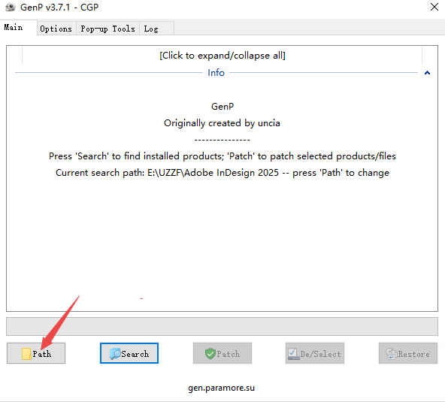Click the 'Originally created by uncia' text
Image resolution: width=445 pixels, height=402 pixels.
(222, 123)
